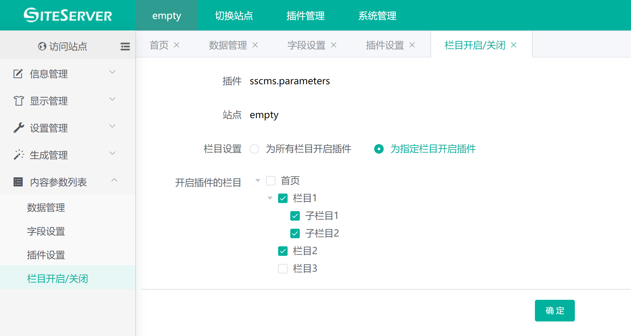The height and width of the screenshot is (336, 631).
Task: Click the SiteServer logo
Action: point(68,15)
